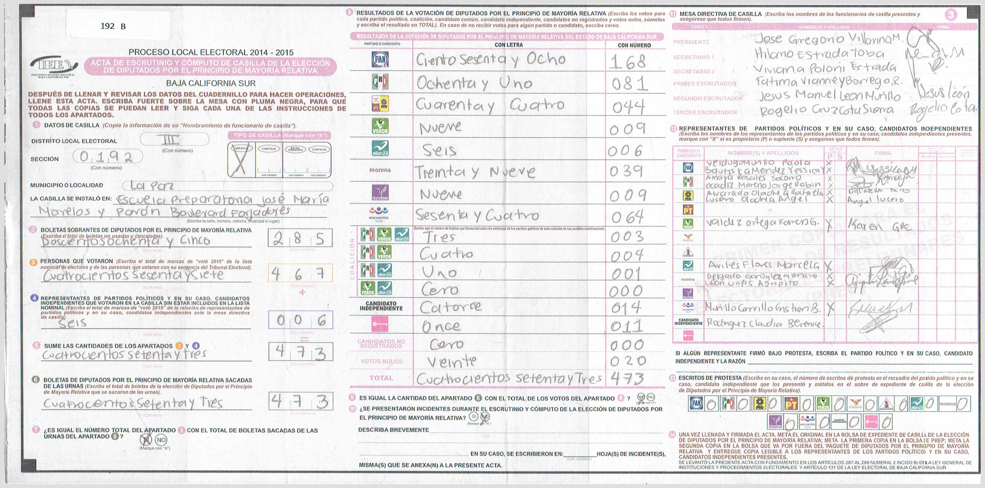Select NO circle for incidents question 10
Screen dimensions: 985x488
485,417
